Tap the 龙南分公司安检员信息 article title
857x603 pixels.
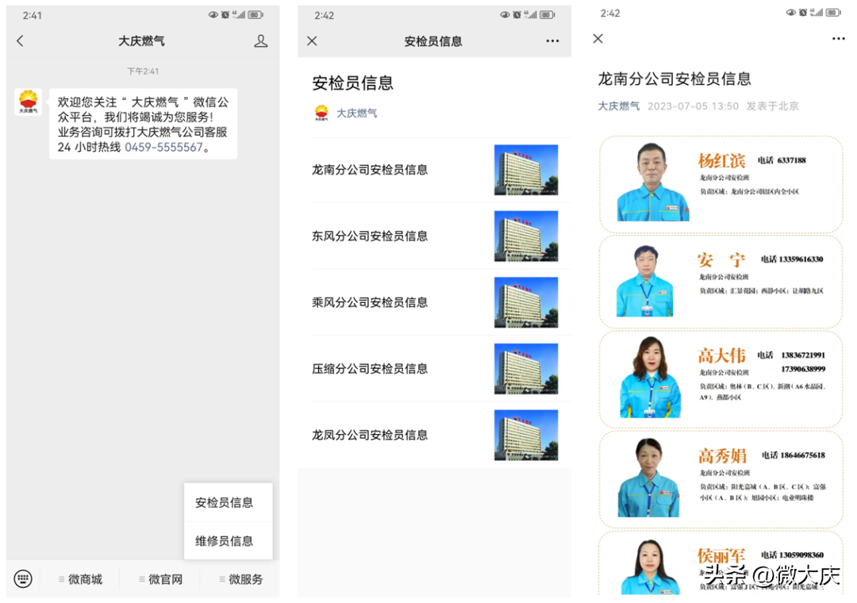coord(674,79)
